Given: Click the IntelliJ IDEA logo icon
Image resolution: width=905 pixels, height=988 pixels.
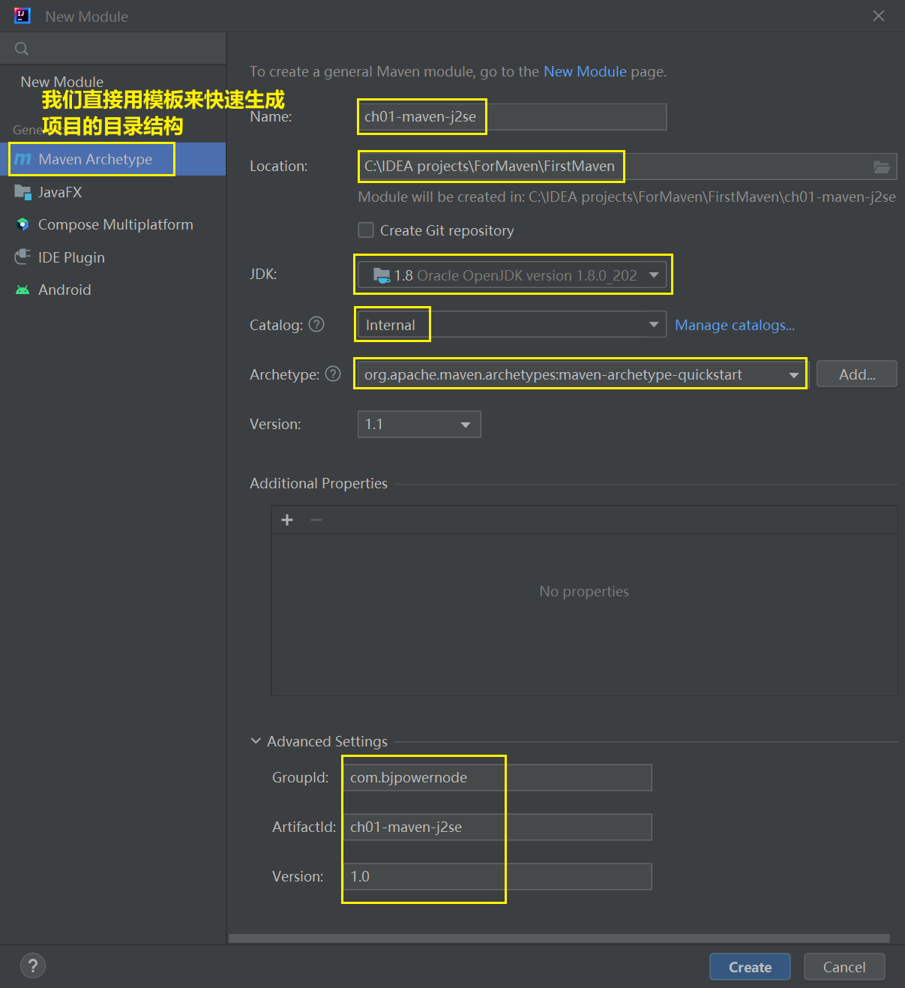Looking at the screenshot, I should coord(22,16).
